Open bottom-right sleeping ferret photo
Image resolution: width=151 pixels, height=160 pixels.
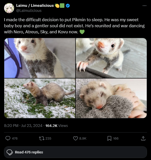coord(111,98)
